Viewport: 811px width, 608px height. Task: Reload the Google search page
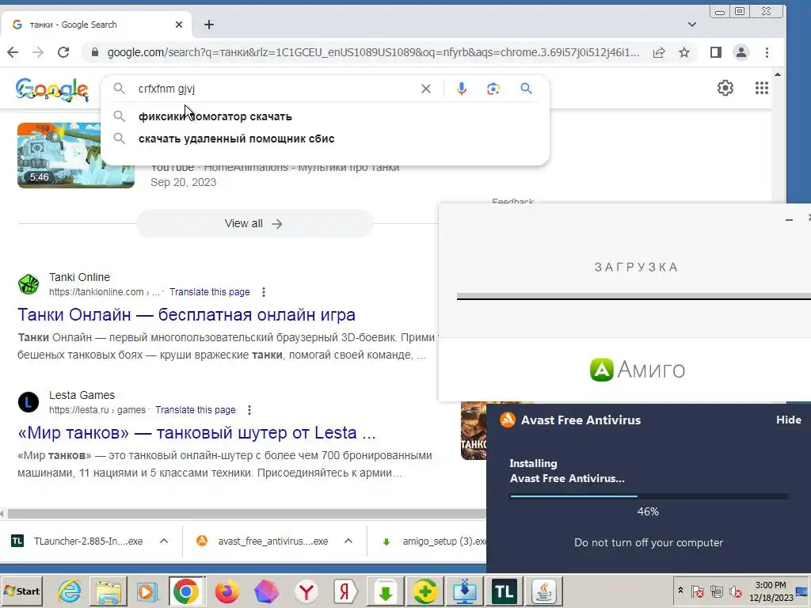click(63, 52)
